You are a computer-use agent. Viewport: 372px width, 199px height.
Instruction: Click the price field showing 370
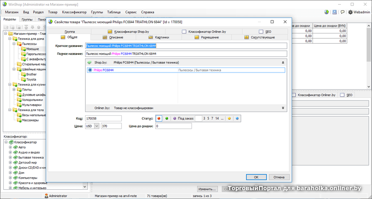(111, 126)
